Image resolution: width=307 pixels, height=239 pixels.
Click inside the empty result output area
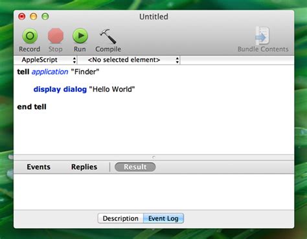153,192
